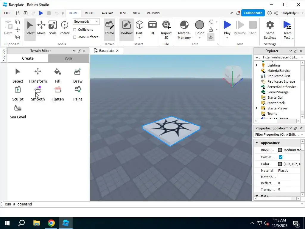Click BrickColor swatch in Properties

pos(280,150)
